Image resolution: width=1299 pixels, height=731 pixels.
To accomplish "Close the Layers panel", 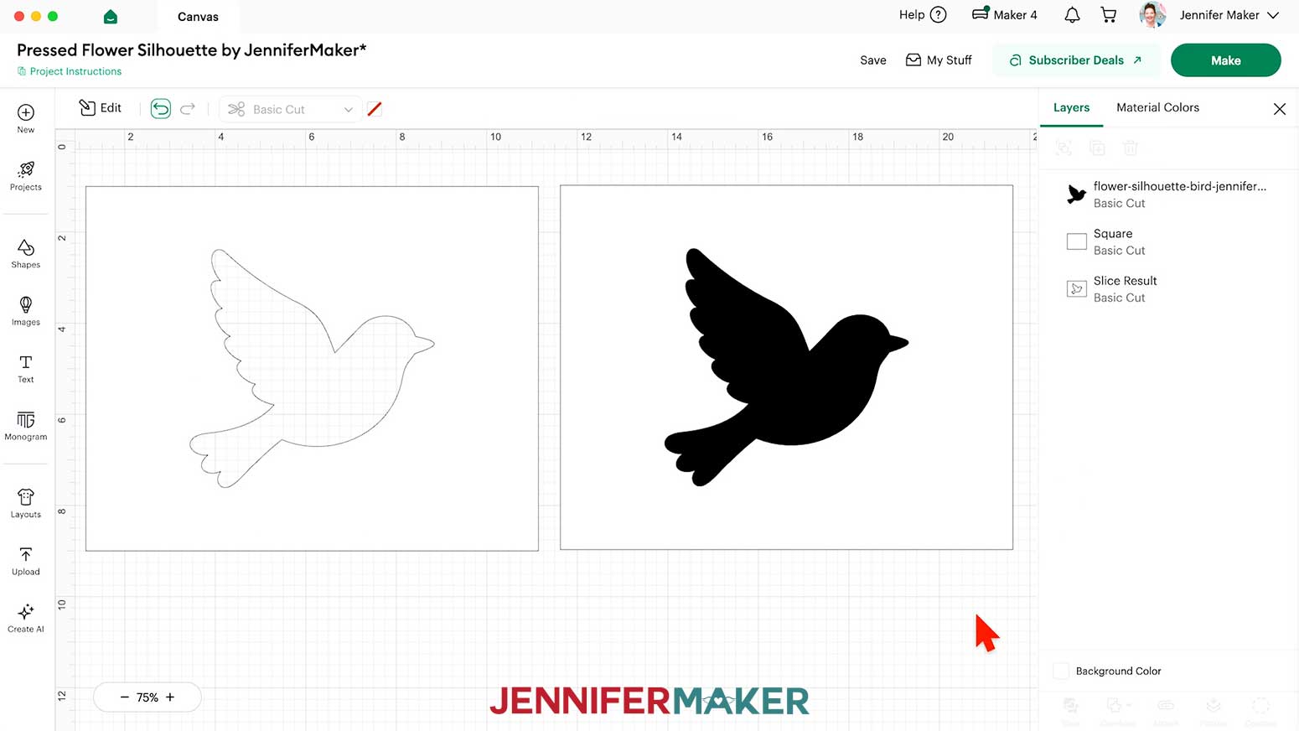I will pos(1279,109).
